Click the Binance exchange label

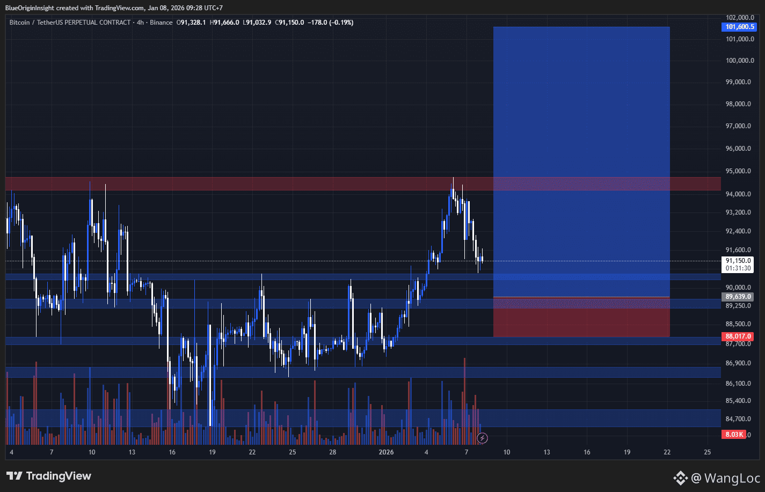click(x=161, y=23)
